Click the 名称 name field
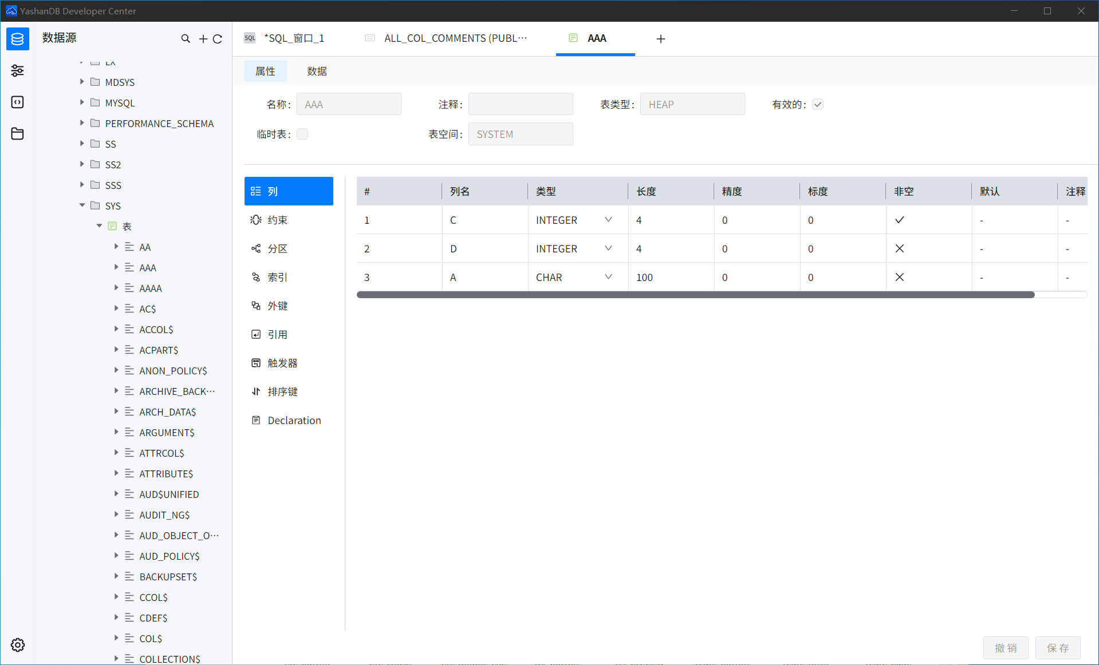Screen dimensions: 1099x665 [349, 104]
